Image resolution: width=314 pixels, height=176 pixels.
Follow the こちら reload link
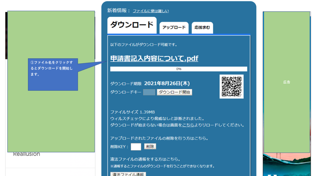click(x=188, y=125)
